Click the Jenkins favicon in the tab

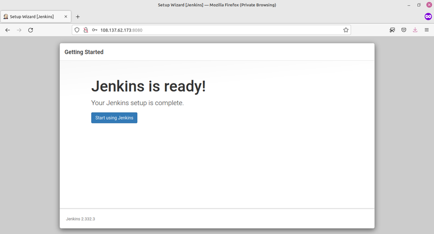[x=5, y=17]
